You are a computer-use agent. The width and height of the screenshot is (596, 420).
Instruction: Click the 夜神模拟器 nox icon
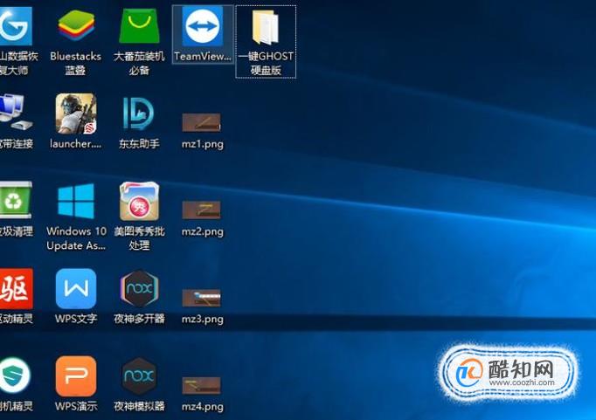pos(139,376)
